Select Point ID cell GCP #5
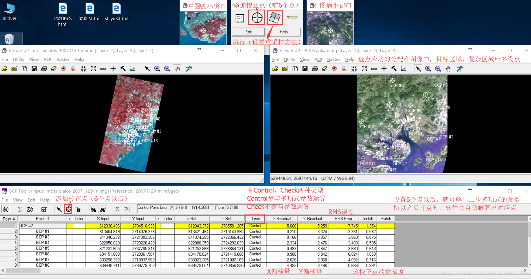 point(43,248)
